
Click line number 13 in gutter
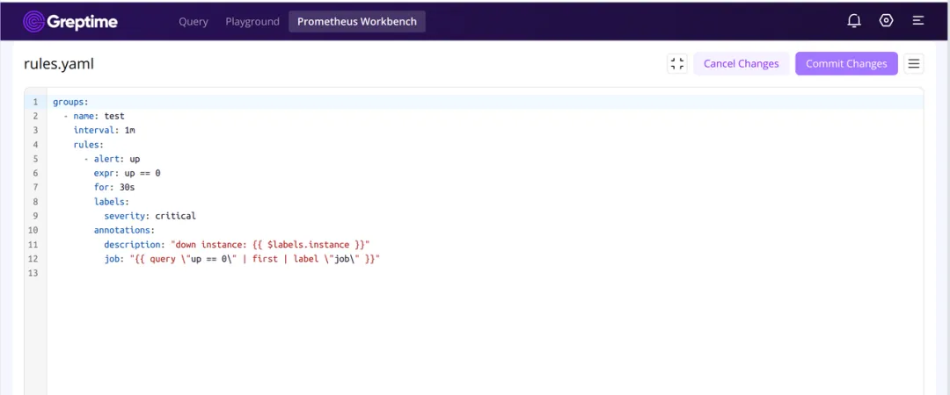tap(35, 273)
